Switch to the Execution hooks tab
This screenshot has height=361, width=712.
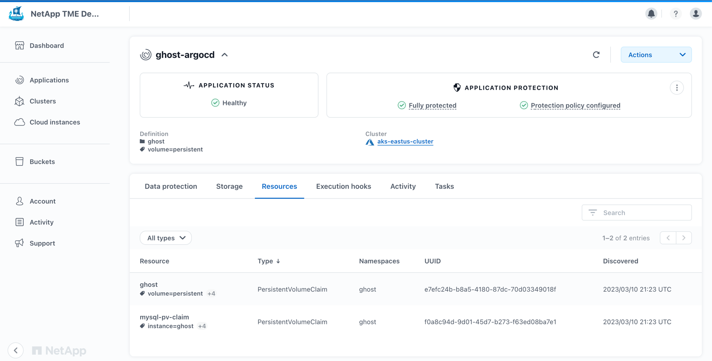coord(343,186)
